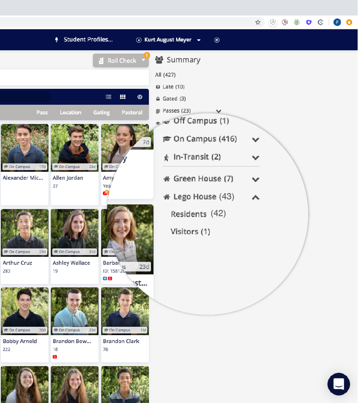Select the Location tab
The image size is (358, 403).
[70, 113]
